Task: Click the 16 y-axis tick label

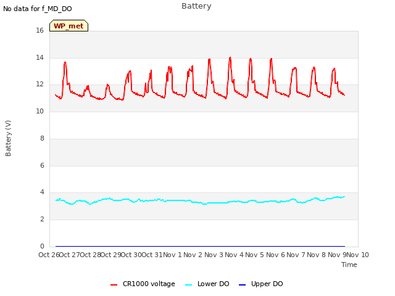Action: 39,31
